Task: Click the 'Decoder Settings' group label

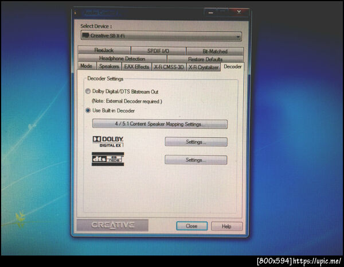Action: [x=105, y=79]
